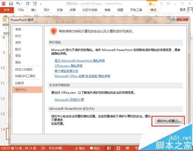Click the PowerPoint application icon
Viewport: 193px width, 151px height.
click(x=3, y=3)
